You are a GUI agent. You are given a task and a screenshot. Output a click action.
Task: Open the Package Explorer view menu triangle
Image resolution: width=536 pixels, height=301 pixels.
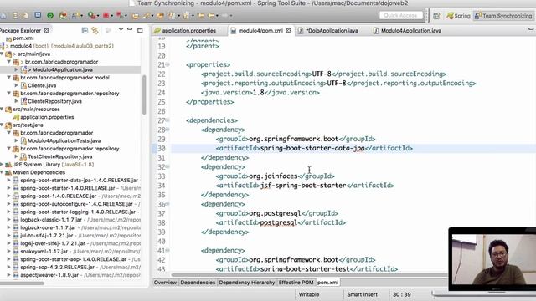click(x=121, y=30)
